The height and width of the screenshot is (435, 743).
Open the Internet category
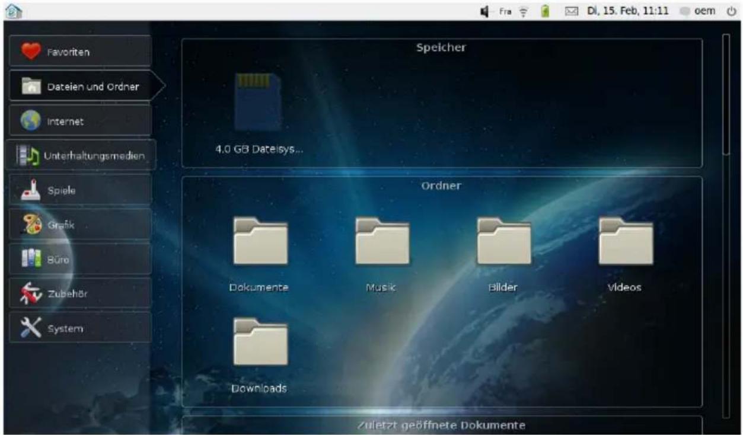(x=80, y=121)
